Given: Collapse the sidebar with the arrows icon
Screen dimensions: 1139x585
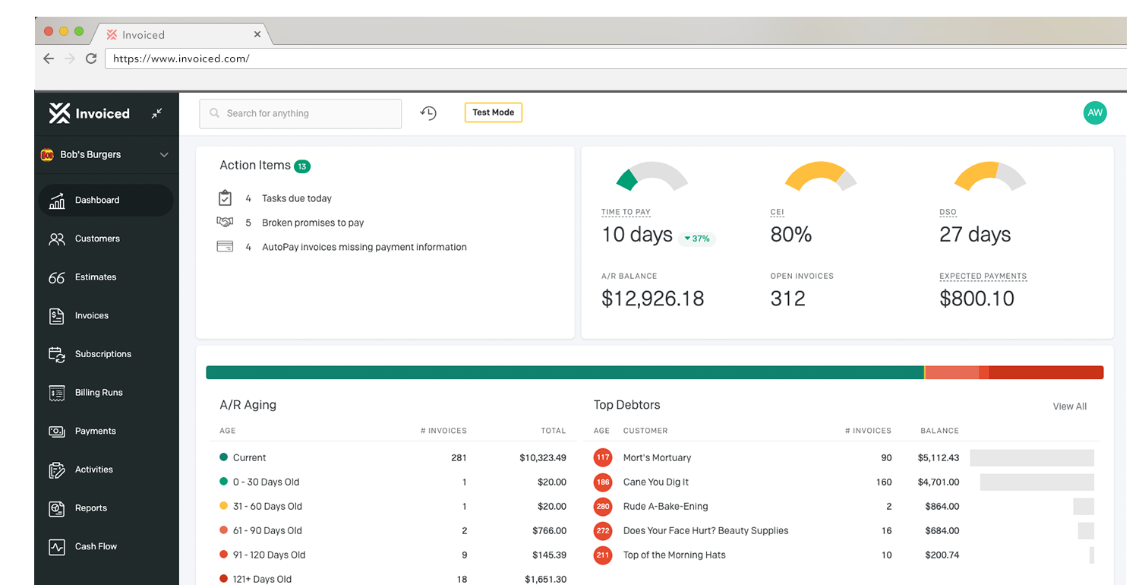Looking at the screenshot, I should pos(156,112).
